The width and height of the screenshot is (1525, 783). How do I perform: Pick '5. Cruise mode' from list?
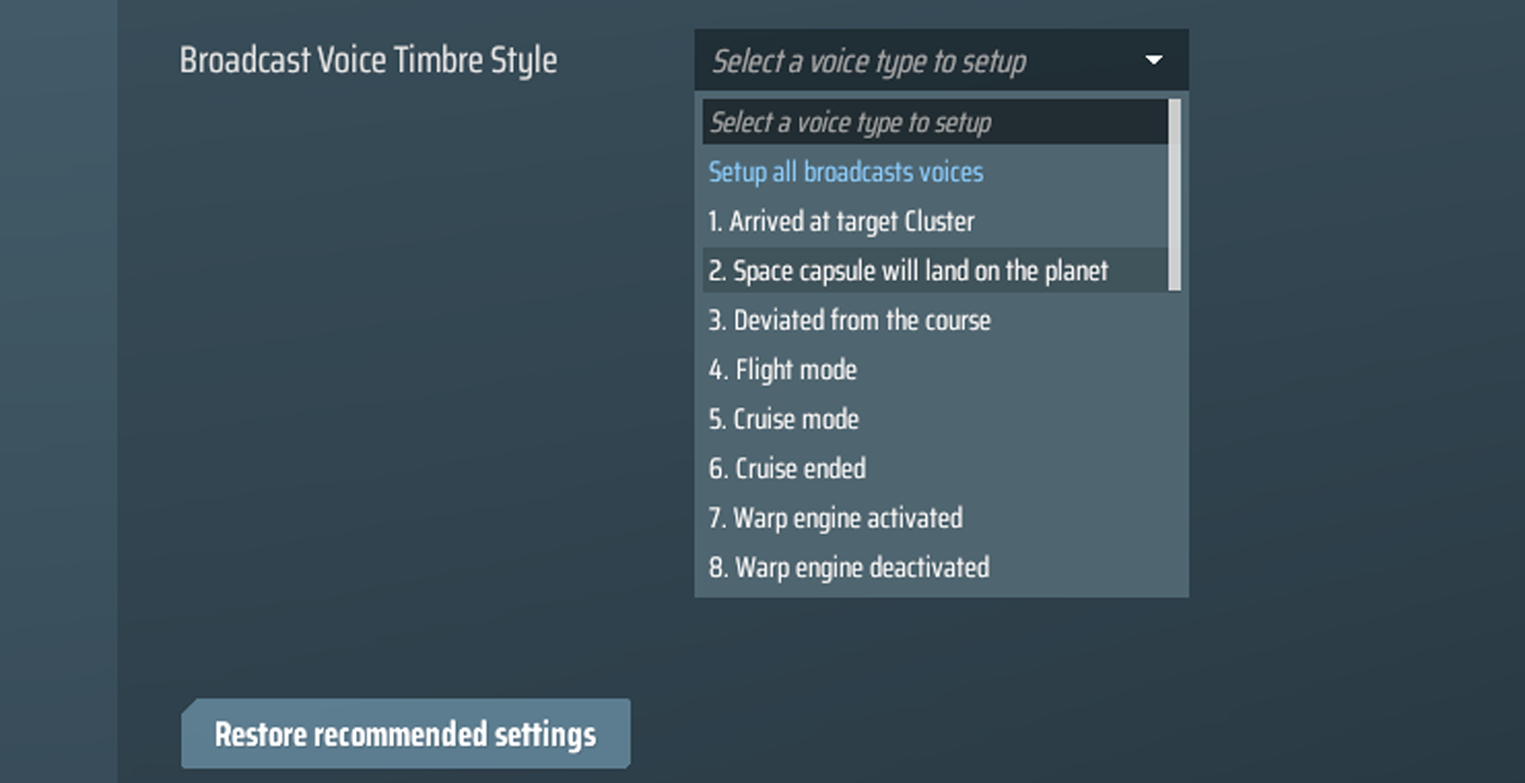(783, 419)
